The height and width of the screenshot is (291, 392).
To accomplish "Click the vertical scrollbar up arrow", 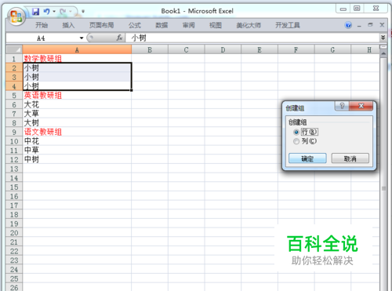I will 383,53.
